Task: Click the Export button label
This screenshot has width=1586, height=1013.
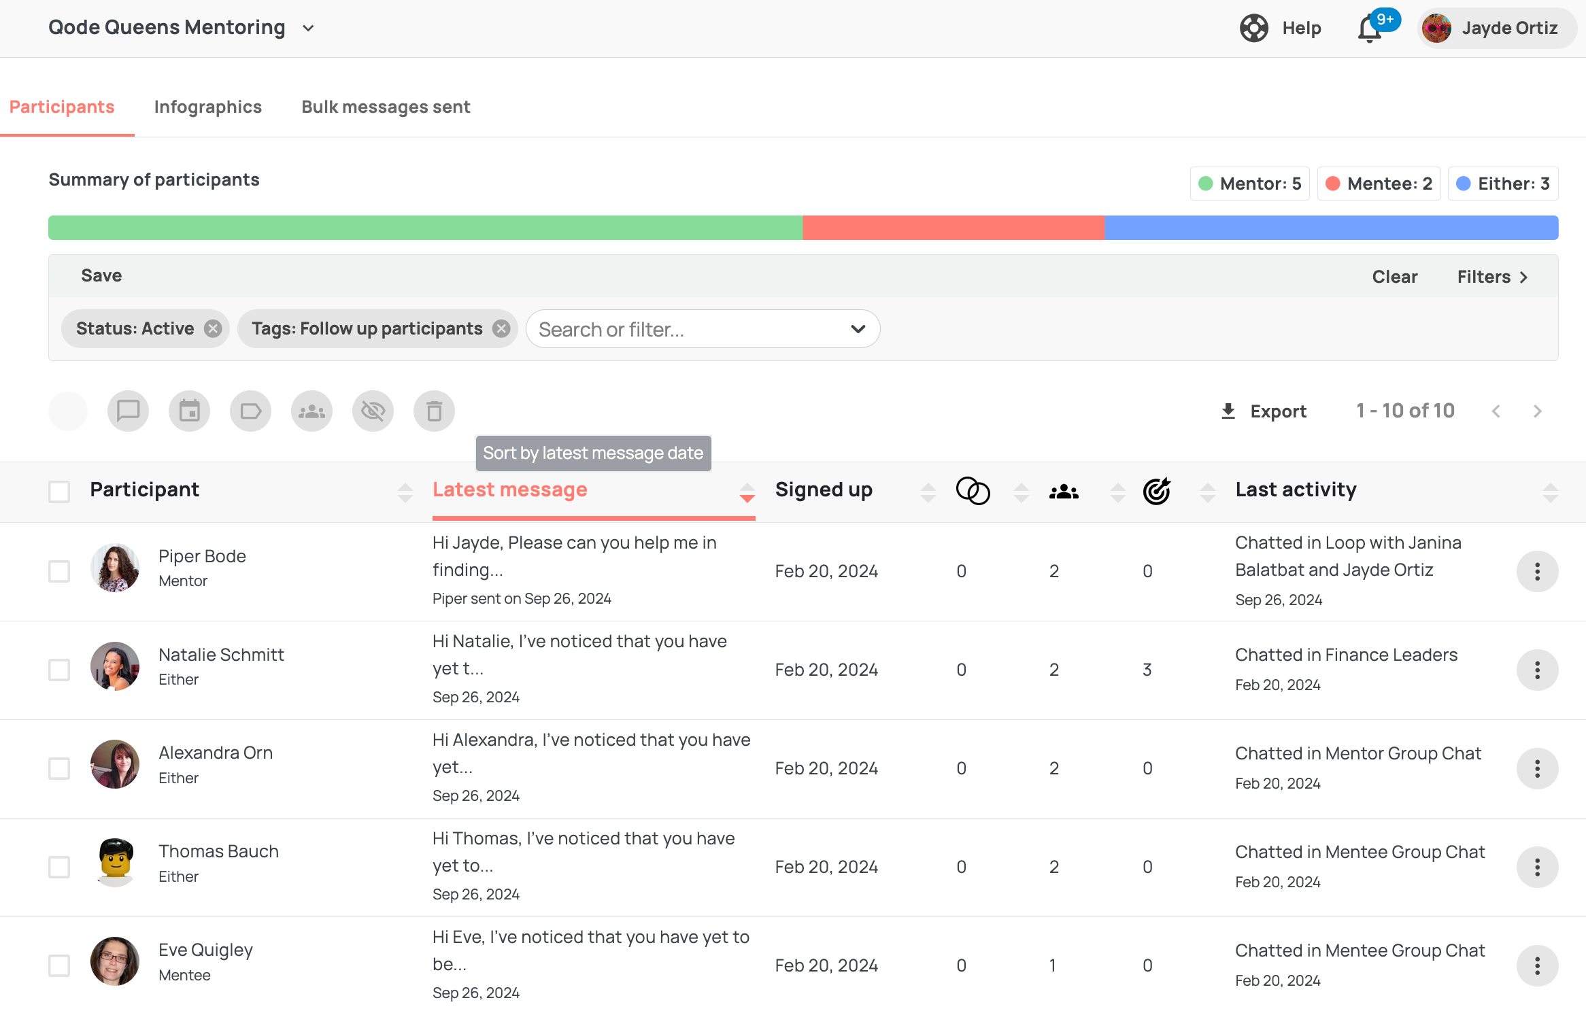Action: click(x=1279, y=411)
